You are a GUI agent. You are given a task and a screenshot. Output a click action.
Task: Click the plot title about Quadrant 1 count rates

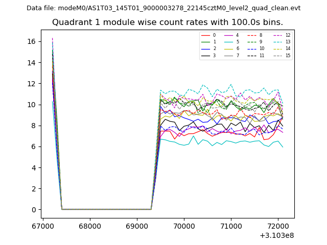pos(168,22)
